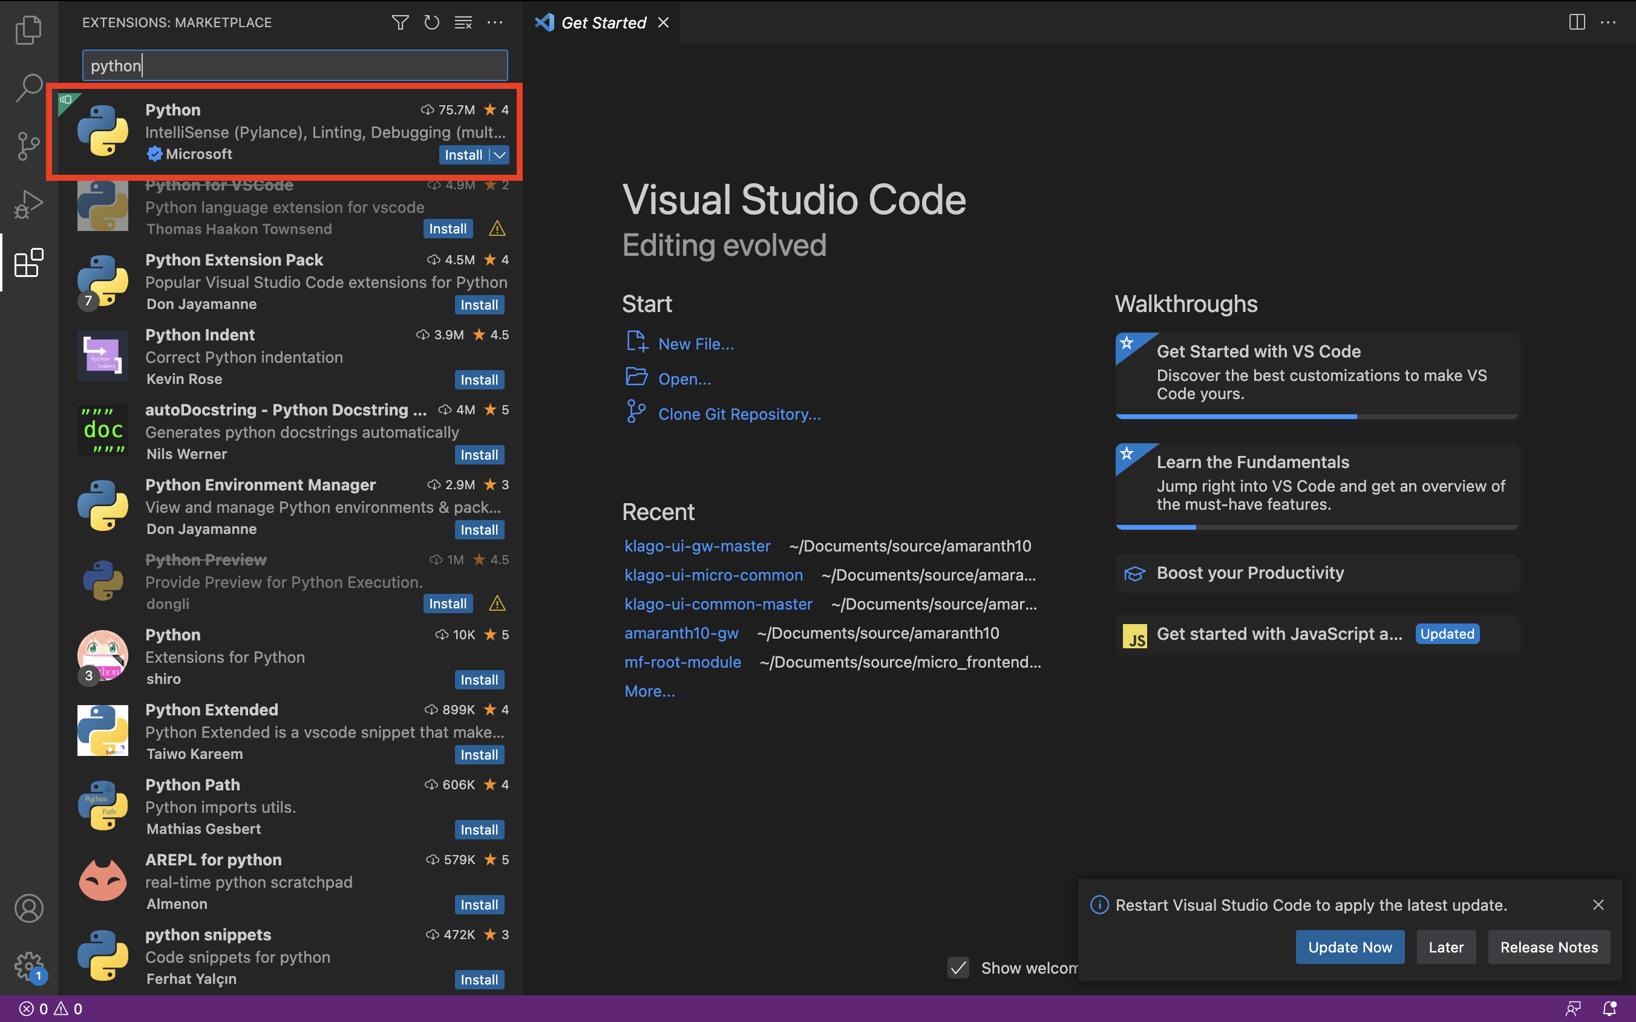The image size is (1636, 1022).
Task: Open Get started with JavaScript walkthrough
Action: pos(1316,634)
